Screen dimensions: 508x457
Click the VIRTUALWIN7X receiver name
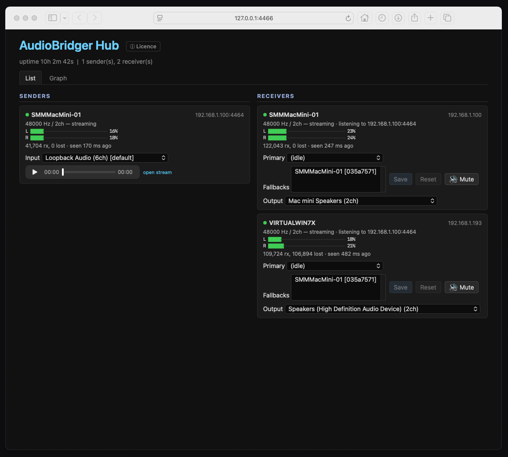point(292,223)
